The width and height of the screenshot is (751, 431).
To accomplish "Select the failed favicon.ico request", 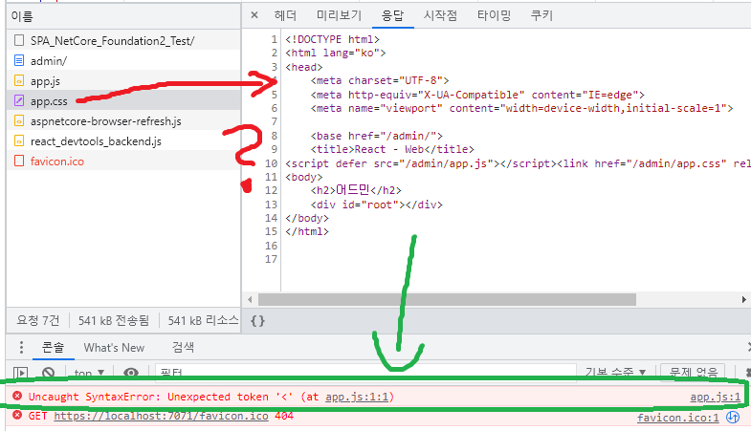I will pos(123,161).
